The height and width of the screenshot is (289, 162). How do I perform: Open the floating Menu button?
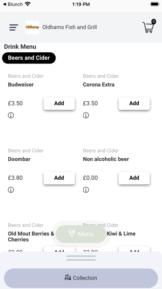pyautogui.click(x=81, y=234)
